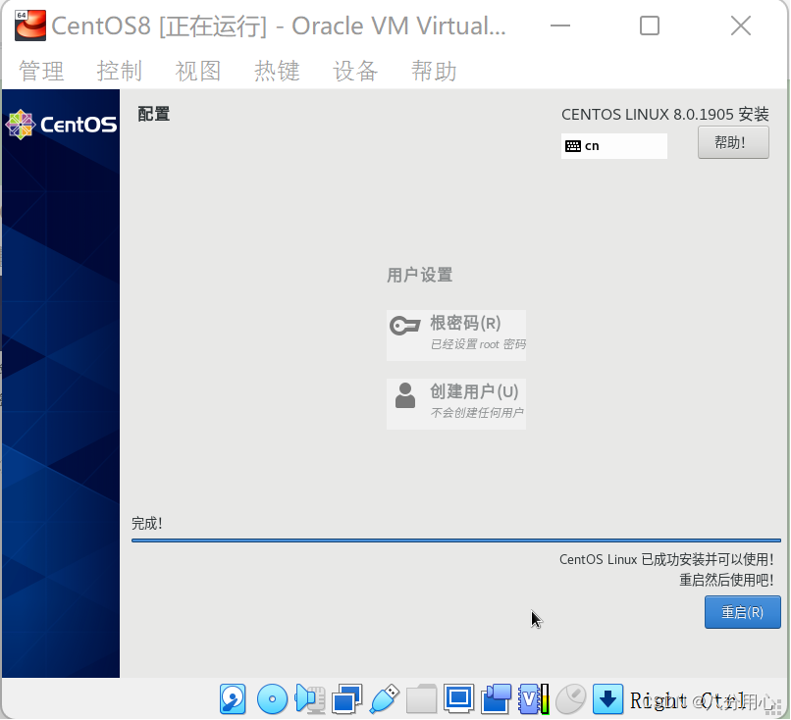Click the keyboard icon beside cn
791x720 pixels.
click(573, 146)
